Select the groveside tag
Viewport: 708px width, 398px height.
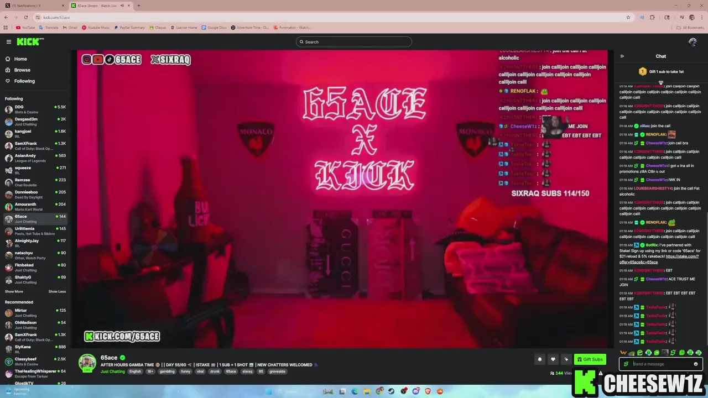(277, 371)
